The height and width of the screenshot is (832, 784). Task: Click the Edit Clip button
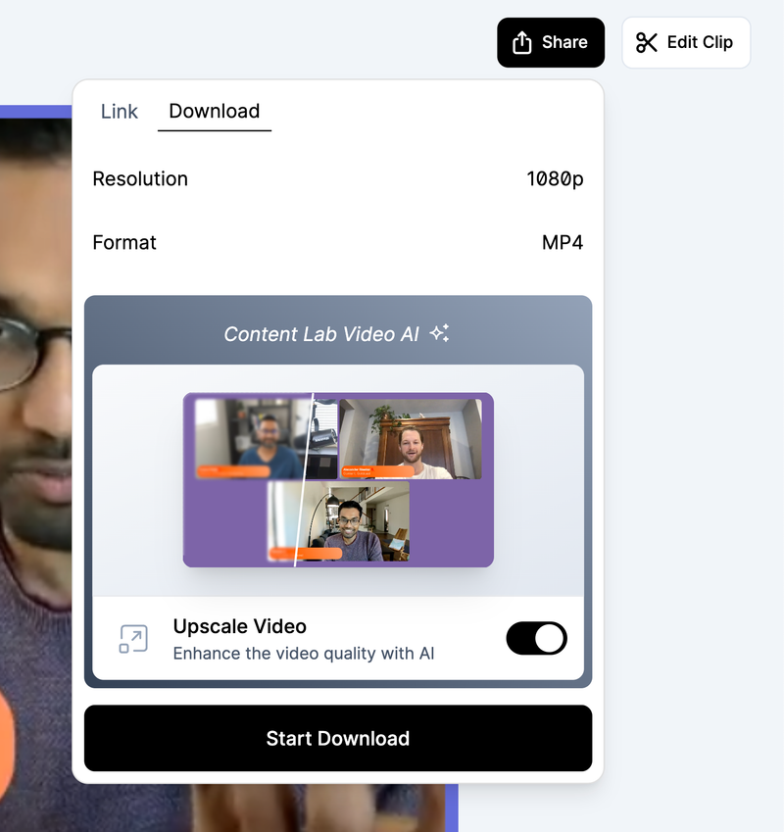(686, 42)
